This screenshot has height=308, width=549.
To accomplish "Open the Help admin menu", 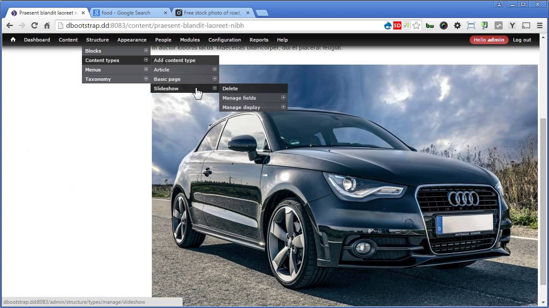I will (282, 40).
